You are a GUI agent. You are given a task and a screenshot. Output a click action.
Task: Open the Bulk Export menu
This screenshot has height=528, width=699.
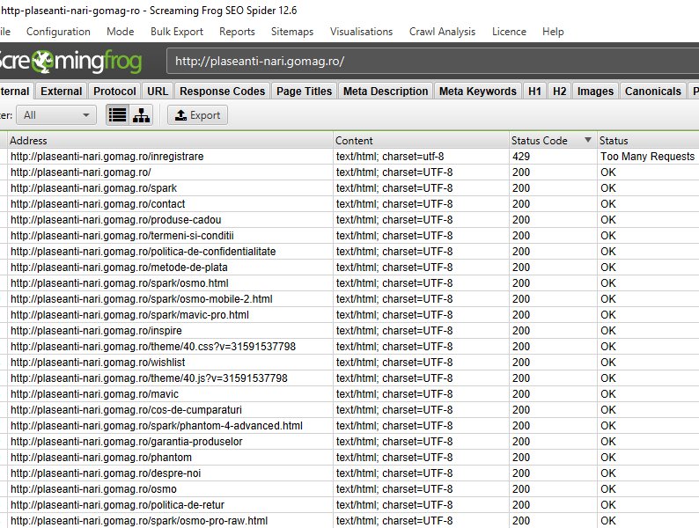click(x=177, y=32)
